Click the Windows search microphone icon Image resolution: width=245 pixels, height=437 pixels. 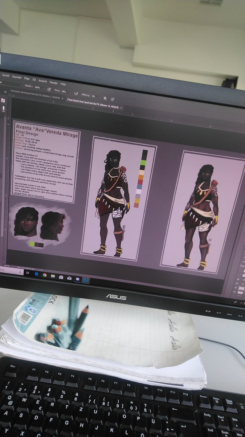point(20,272)
